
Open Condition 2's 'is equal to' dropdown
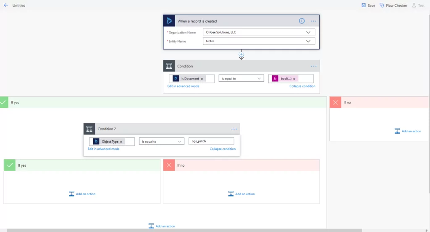tap(162, 142)
